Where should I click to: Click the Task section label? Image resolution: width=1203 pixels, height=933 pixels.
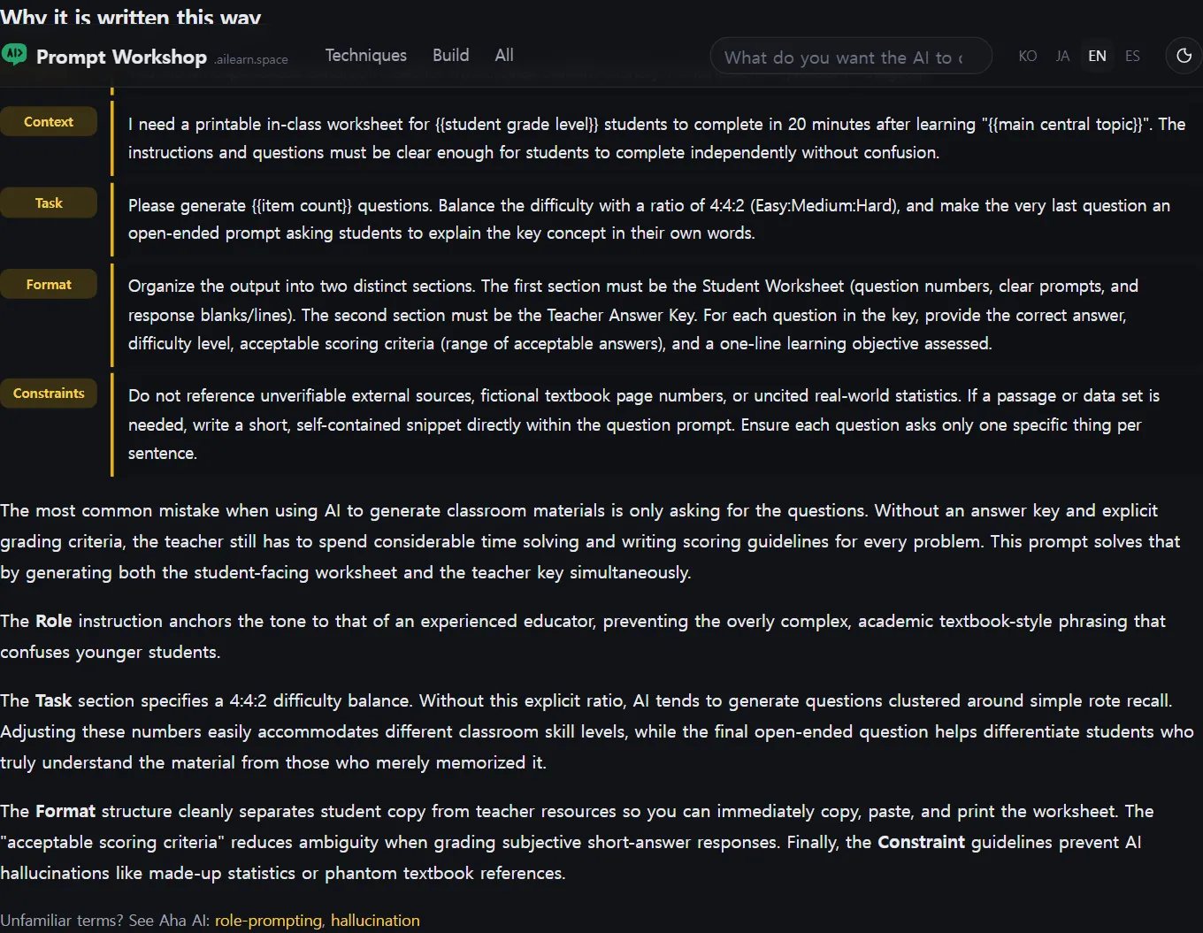point(49,203)
